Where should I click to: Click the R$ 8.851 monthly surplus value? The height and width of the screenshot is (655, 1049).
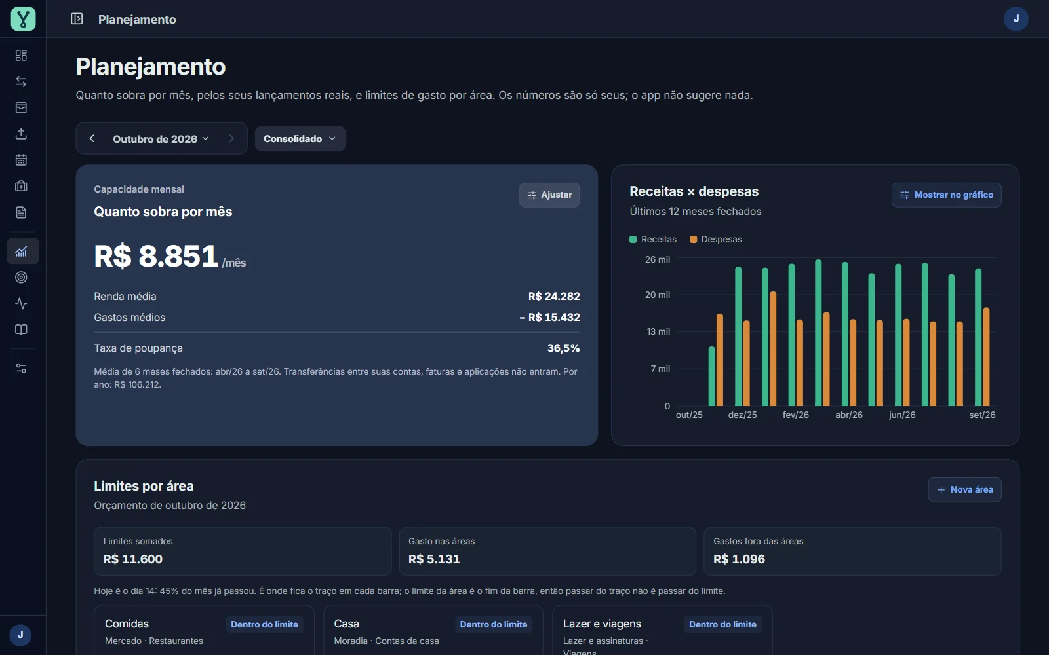156,256
